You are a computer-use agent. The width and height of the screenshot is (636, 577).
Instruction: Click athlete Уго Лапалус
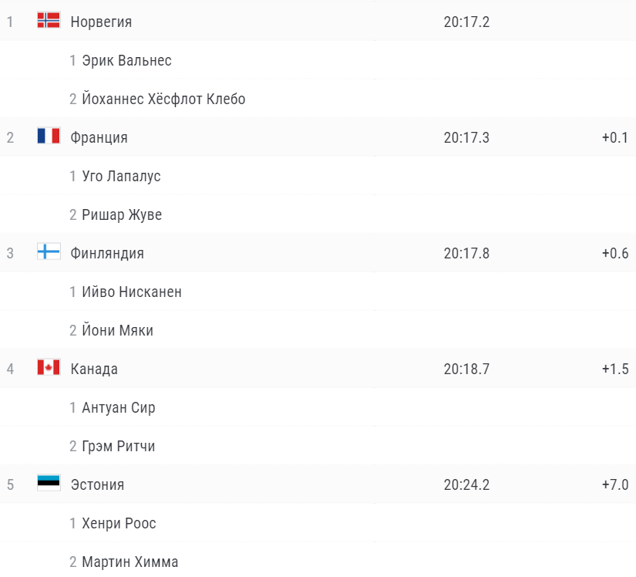(x=121, y=176)
